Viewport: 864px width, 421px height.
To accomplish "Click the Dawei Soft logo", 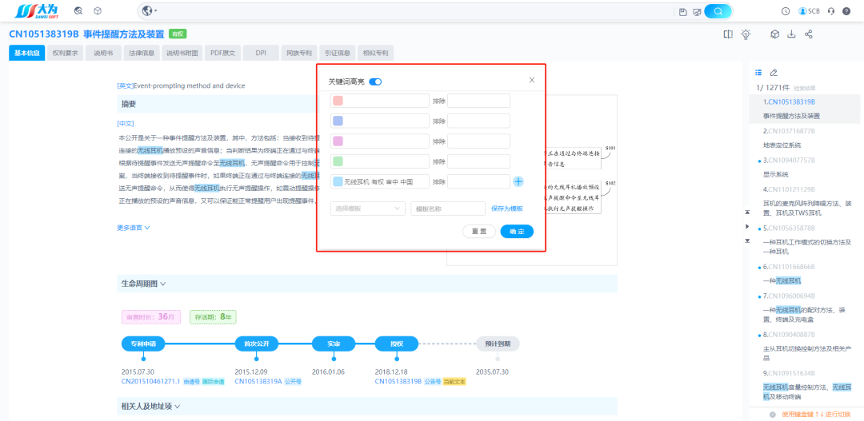I will pyautogui.click(x=38, y=10).
